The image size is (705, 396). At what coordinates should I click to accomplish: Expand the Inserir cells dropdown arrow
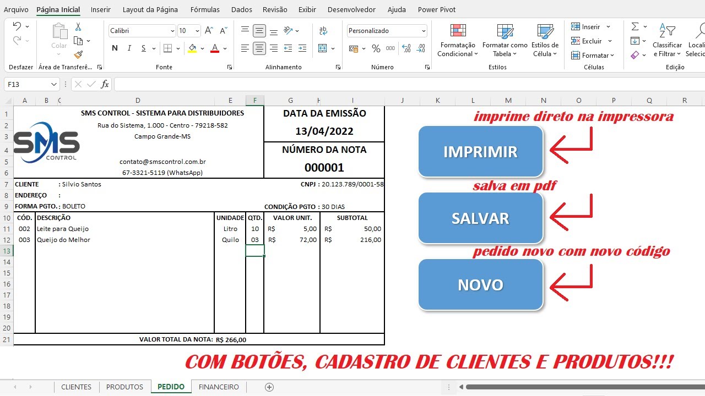pos(609,26)
